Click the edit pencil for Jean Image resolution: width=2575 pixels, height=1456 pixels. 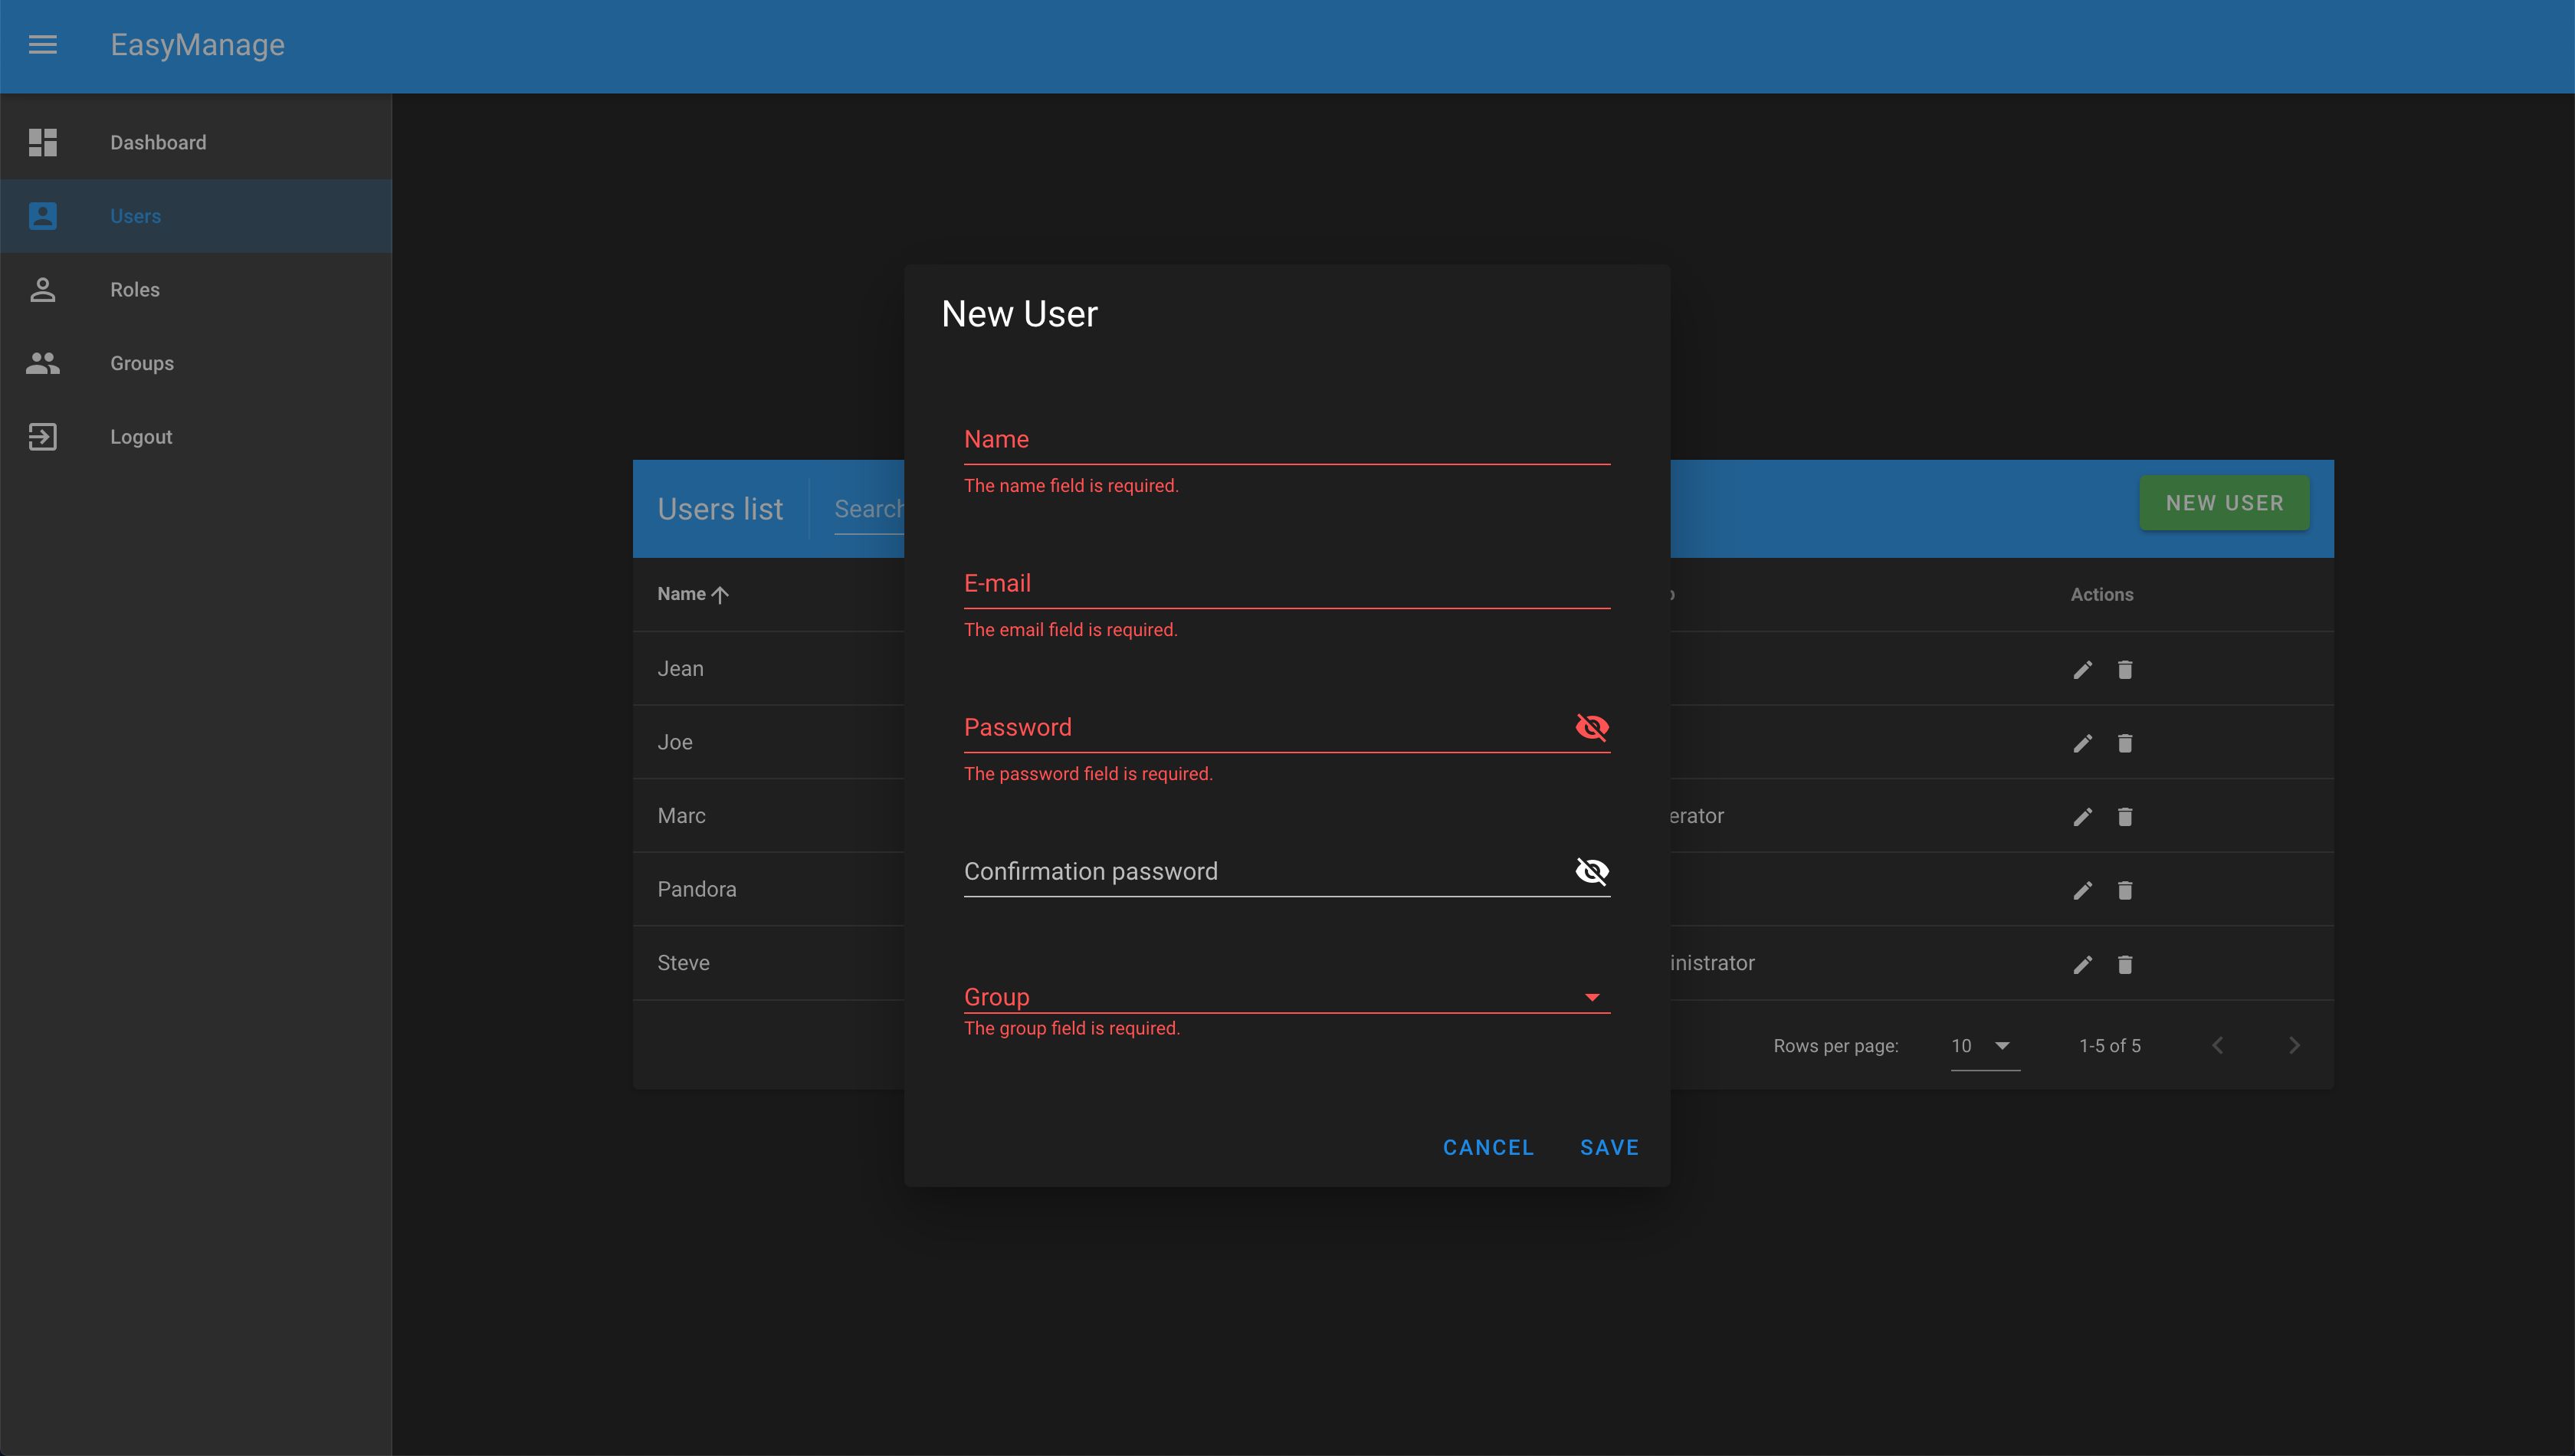coord(2082,670)
